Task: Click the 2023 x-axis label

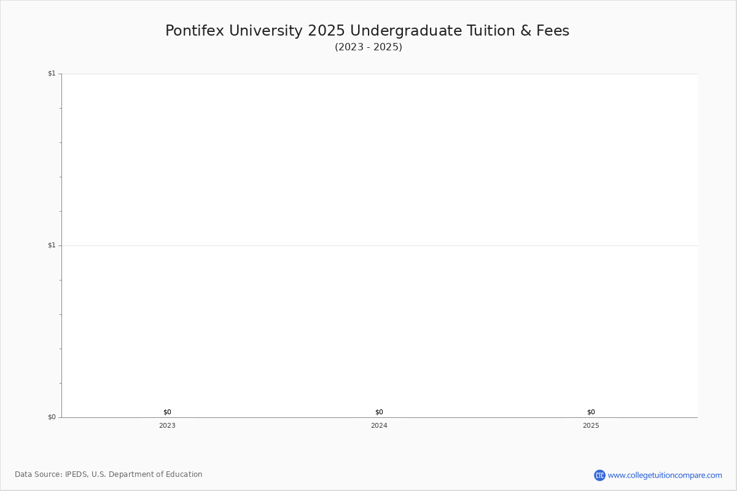Action: pyautogui.click(x=167, y=425)
